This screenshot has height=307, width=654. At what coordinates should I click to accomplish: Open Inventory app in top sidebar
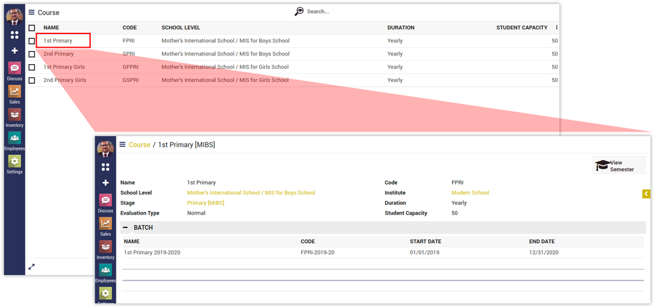pos(14,116)
